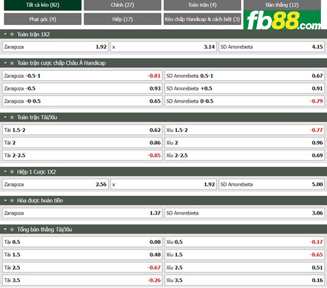
Task: Select Tài 2-2.5 odds -0.85
Action: (82, 155)
